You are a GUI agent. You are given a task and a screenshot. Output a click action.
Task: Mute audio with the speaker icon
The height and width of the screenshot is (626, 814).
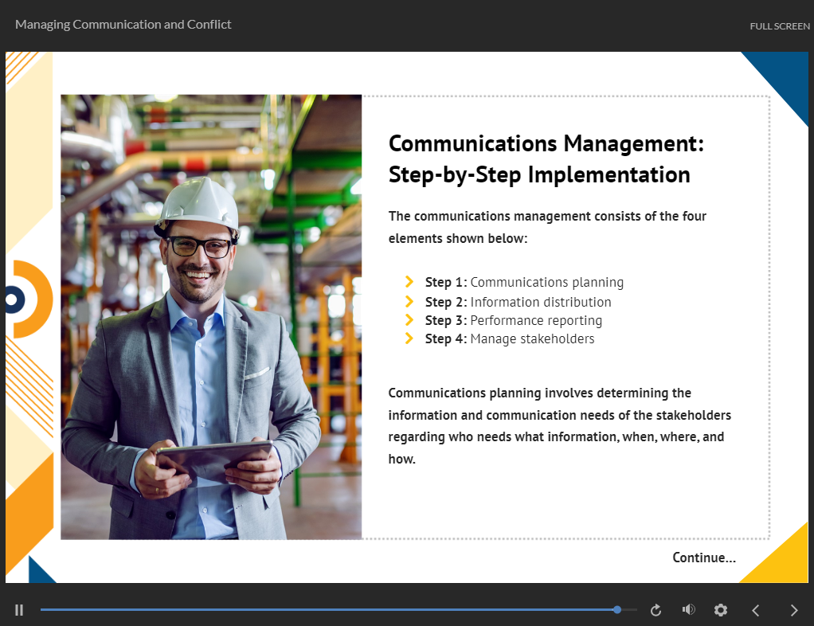[688, 610]
